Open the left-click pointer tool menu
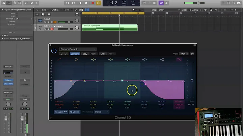Image resolution: width=243 pixels, height=136 pixels. pyautogui.click(x=134, y=10)
